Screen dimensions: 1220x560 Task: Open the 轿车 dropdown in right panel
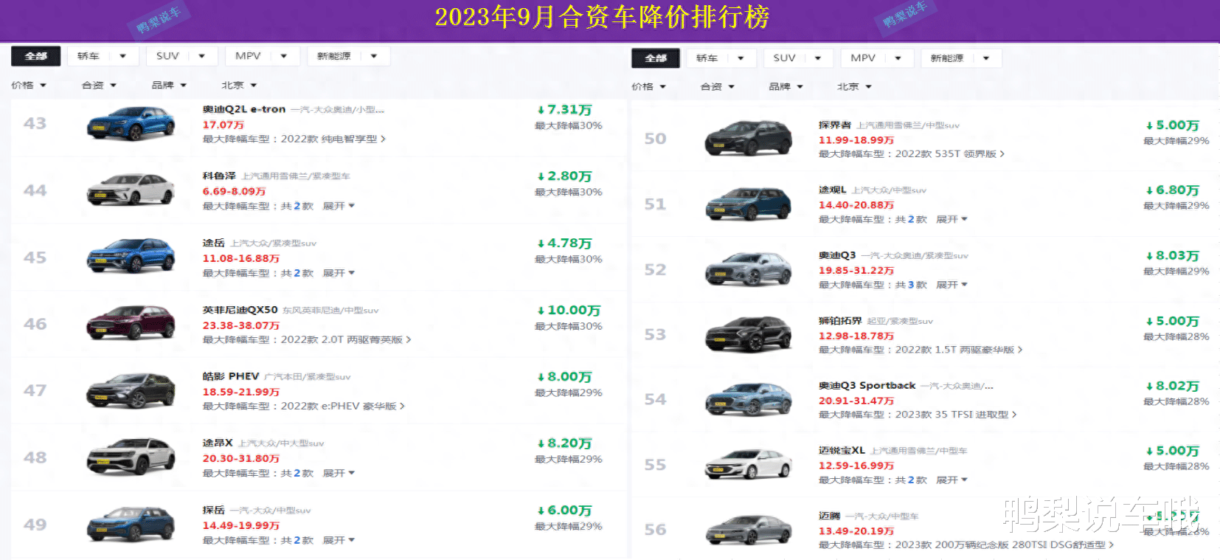tap(721, 58)
